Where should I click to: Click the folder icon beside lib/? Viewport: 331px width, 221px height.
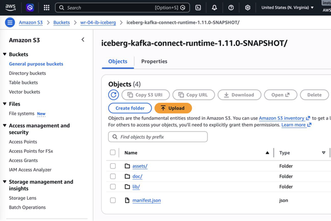click(x=127, y=187)
